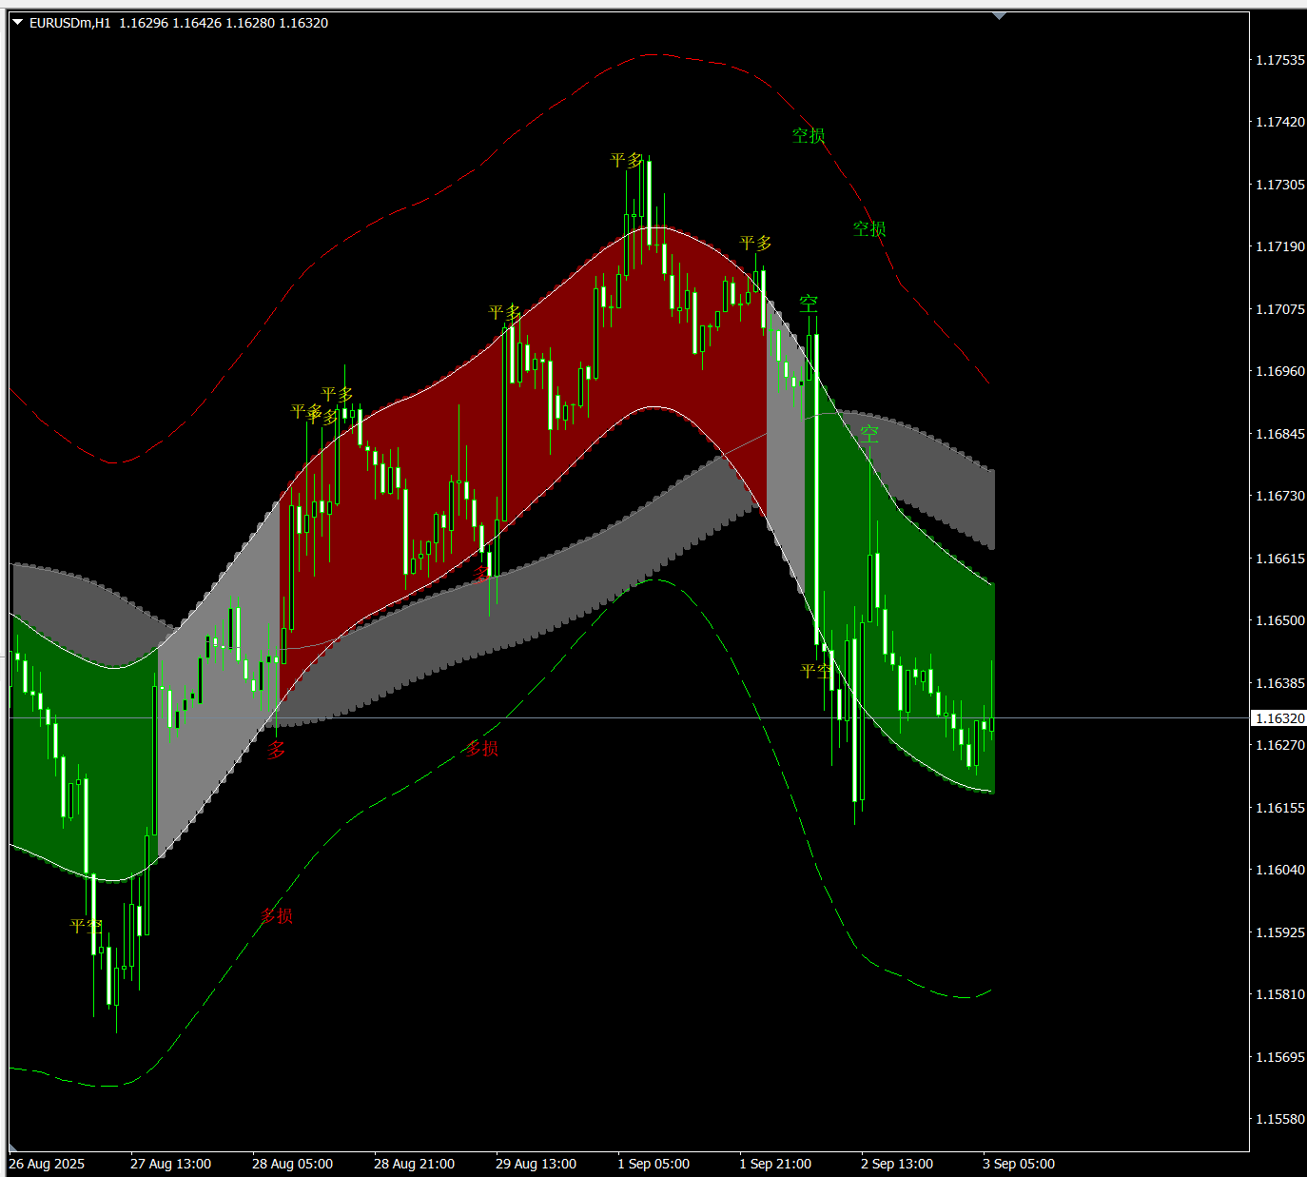Click the 3 Sep 05:00 time label

click(1019, 1164)
